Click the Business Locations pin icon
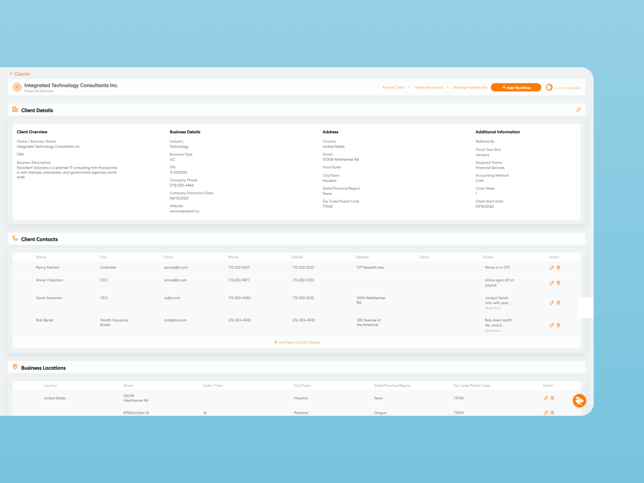Screen dimensions: 644x483 (15, 367)
